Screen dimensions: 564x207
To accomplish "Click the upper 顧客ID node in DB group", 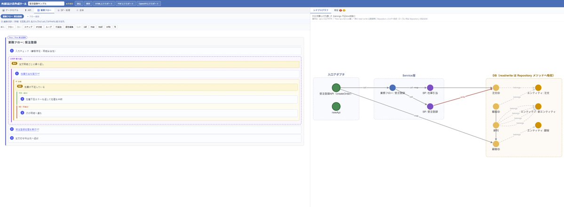I will [496, 106].
